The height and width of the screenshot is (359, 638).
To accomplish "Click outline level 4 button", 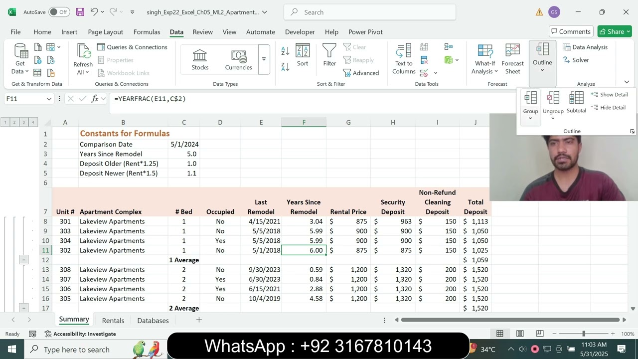I will pyautogui.click(x=33, y=122).
